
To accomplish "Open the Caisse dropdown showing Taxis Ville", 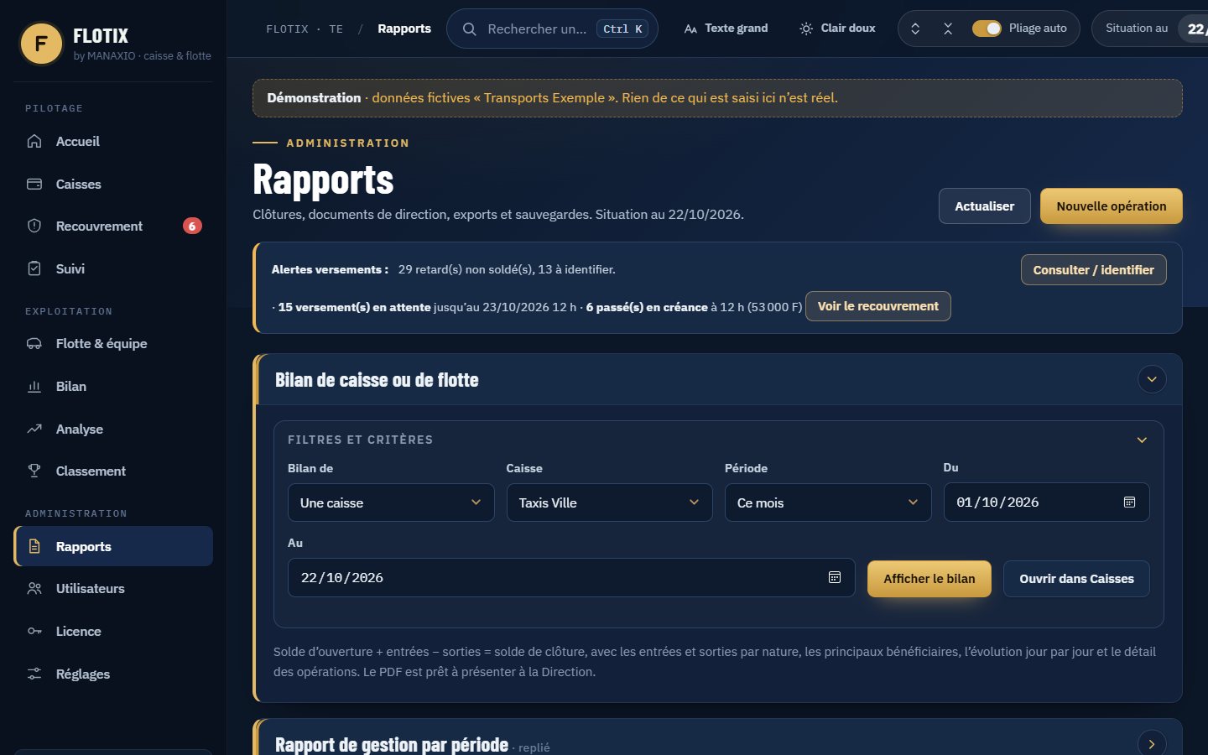I will coord(609,502).
